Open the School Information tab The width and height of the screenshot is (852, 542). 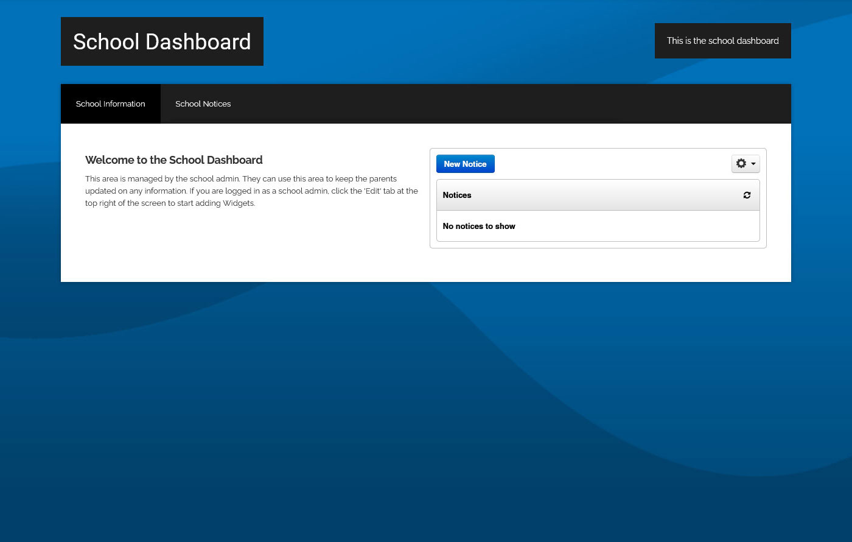click(x=110, y=104)
